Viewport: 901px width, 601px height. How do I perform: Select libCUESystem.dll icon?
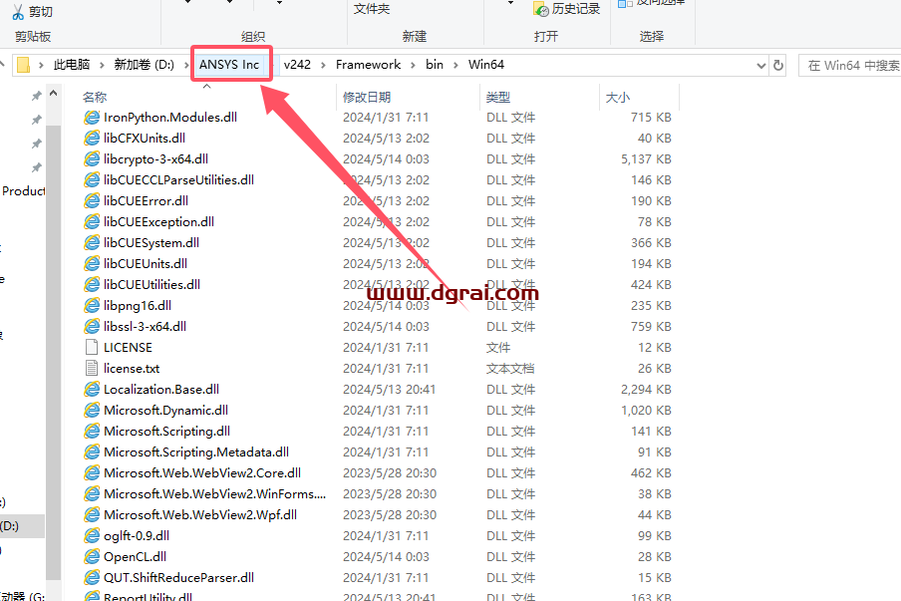[x=92, y=242]
